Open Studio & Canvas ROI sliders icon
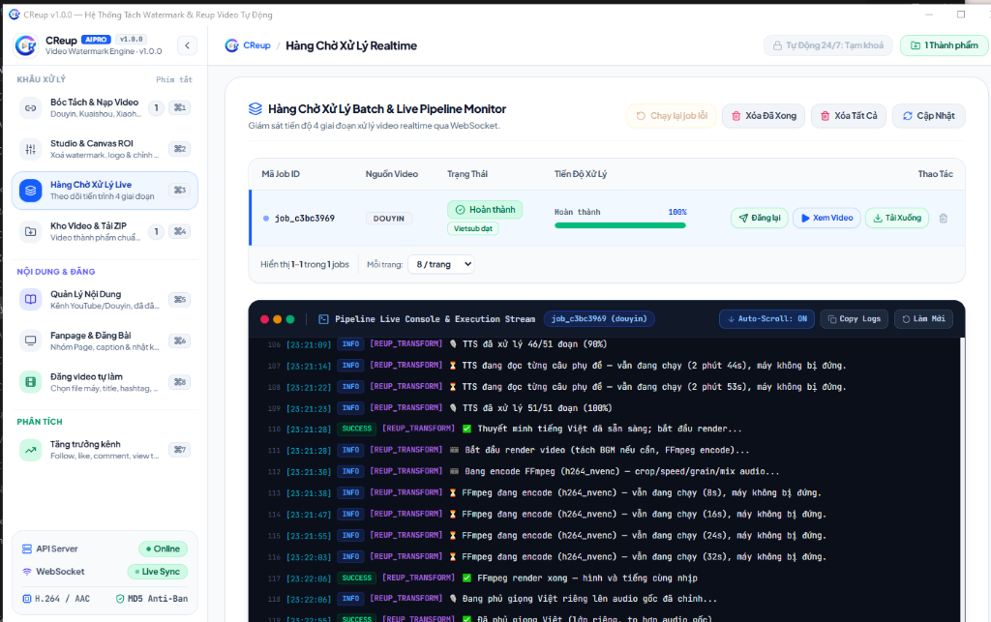Screen dimensions: 991x622 (30, 149)
